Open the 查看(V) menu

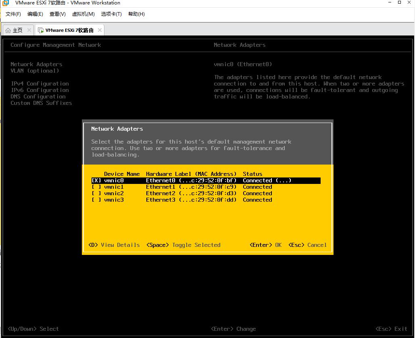[x=57, y=14]
